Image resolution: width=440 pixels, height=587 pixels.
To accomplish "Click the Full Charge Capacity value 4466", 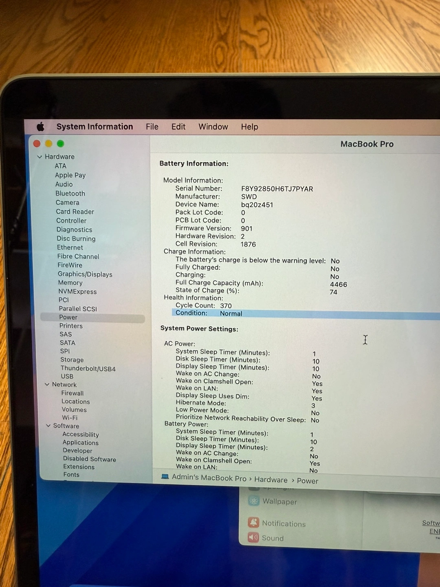I will [339, 285].
